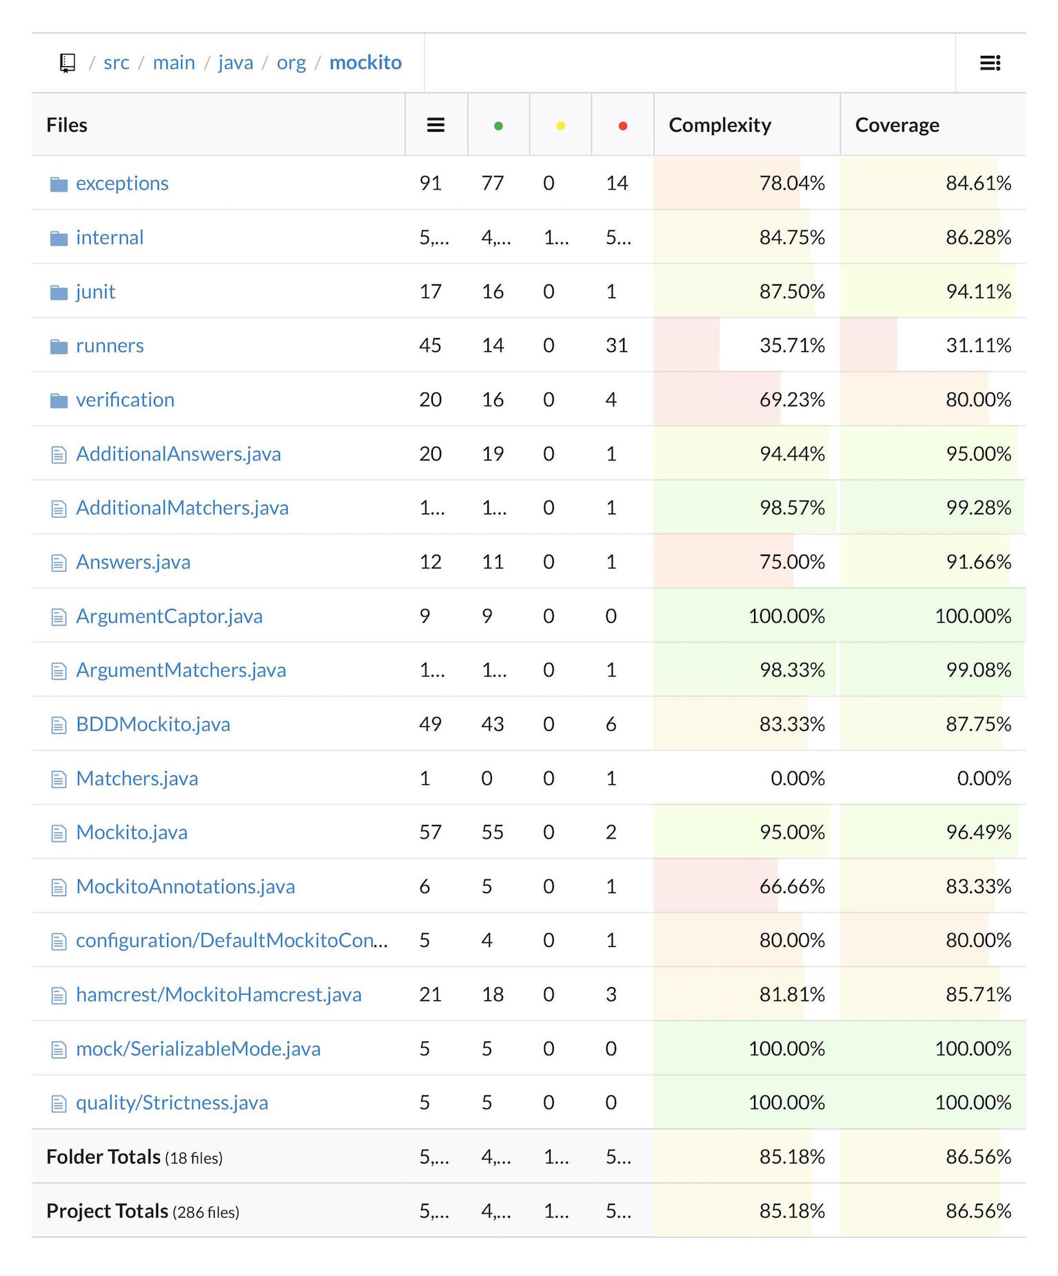1058x1276 pixels.
Task: View hamcrest/MockitoHamcrest.java coverage
Action: pos(218,995)
